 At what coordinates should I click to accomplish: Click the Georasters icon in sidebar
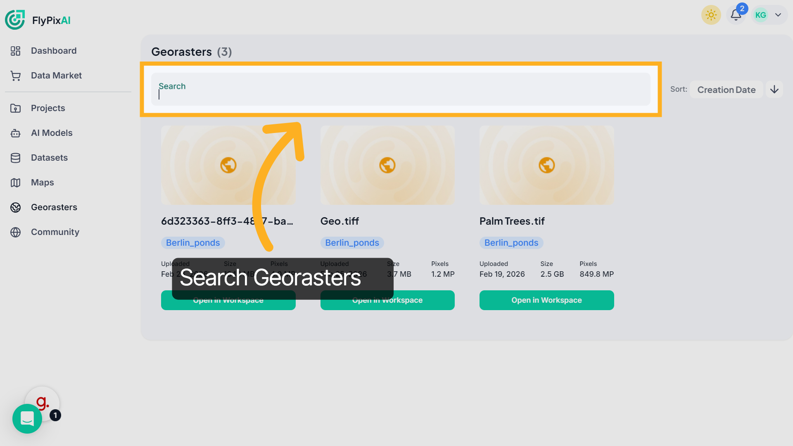pyautogui.click(x=15, y=207)
